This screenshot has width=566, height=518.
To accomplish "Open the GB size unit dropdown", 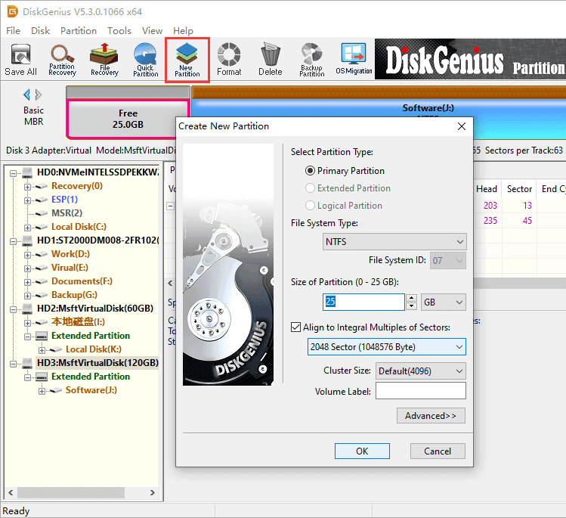I will tap(444, 302).
